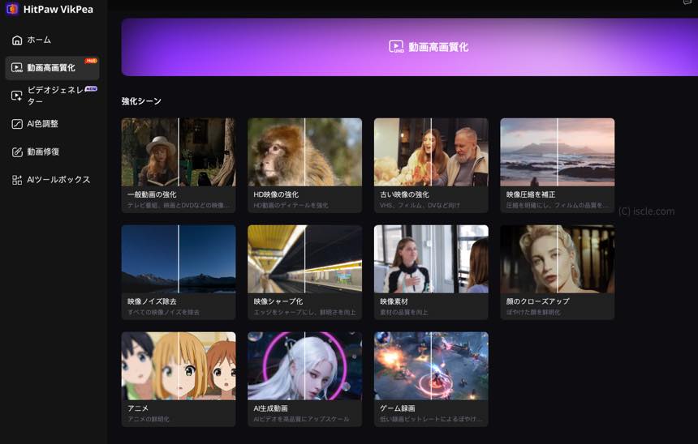698x444 pixels.
Task: Click the purple 動画高画質化 banner button
Action: 410,47
